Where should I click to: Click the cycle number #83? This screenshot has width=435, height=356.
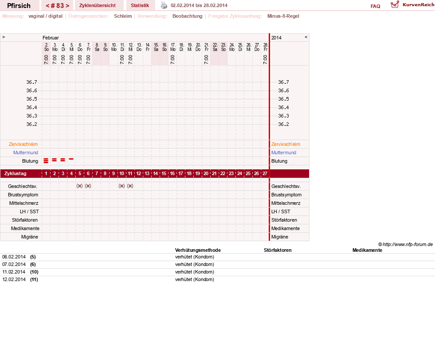58,6
